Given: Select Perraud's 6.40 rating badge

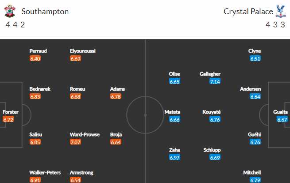Looking at the screenshot, I should [x=35, y=58].
